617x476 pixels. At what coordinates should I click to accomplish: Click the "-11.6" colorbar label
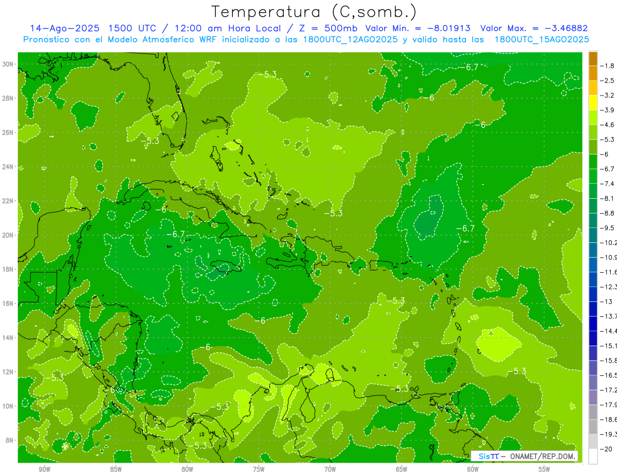(x=609, y=272)
